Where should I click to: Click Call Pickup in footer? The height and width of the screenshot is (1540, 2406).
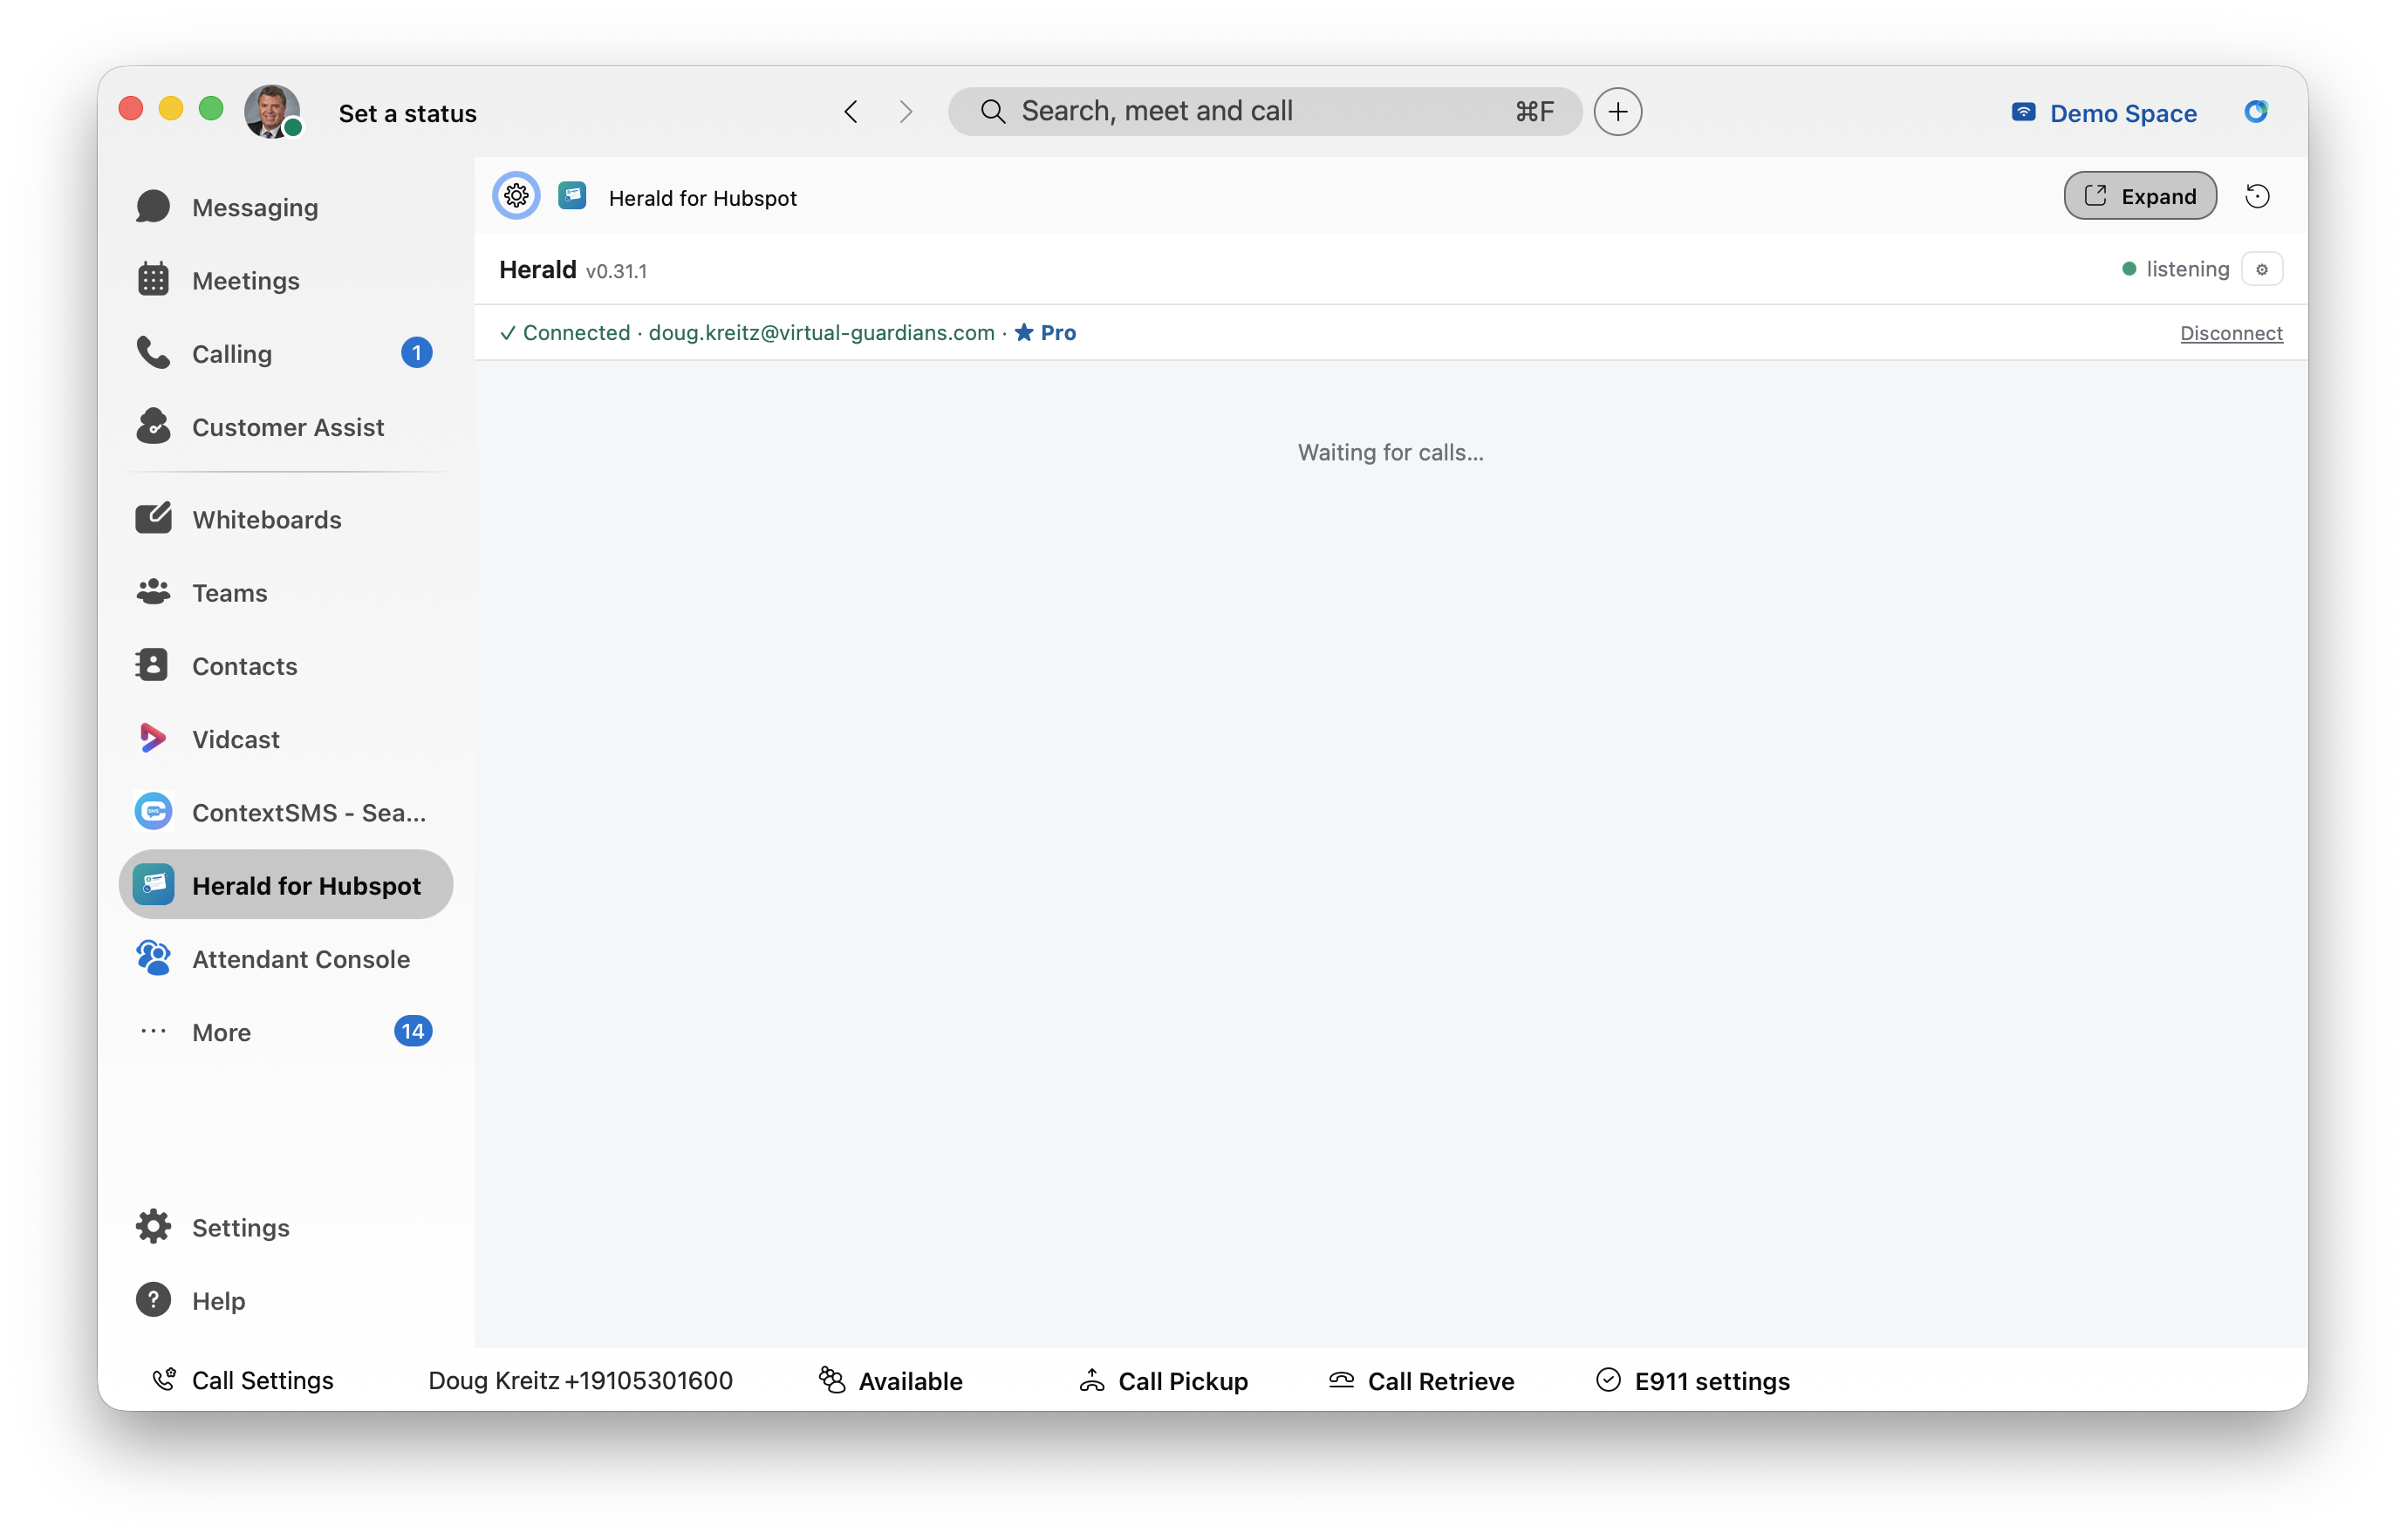1163,1380
